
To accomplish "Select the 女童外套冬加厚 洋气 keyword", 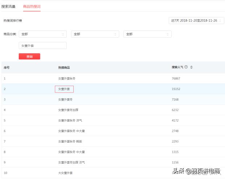I will pos(71,162).
